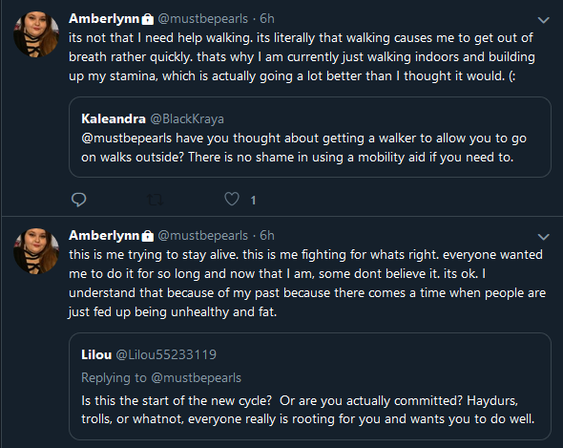The image size is (563, 448).
Task: Click the reply speech bubble icon
Action: pos(78,200)
